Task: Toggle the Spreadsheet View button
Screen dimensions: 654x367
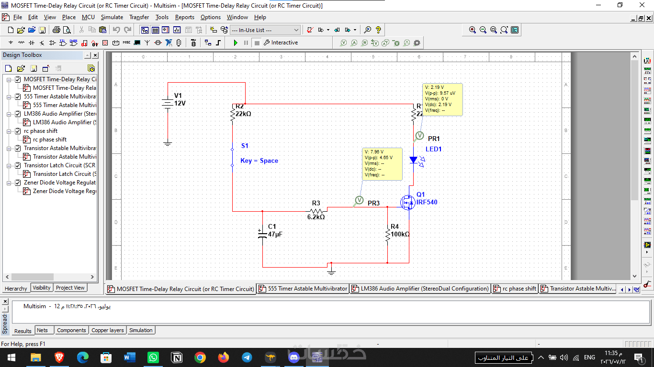Action: pos(155,30)
